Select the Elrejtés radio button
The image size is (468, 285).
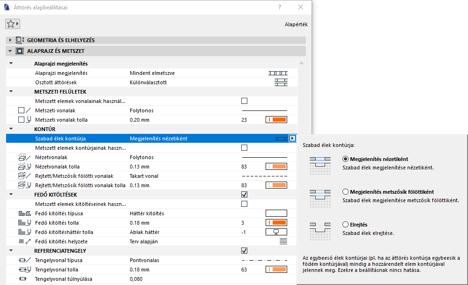pos(345,225)
